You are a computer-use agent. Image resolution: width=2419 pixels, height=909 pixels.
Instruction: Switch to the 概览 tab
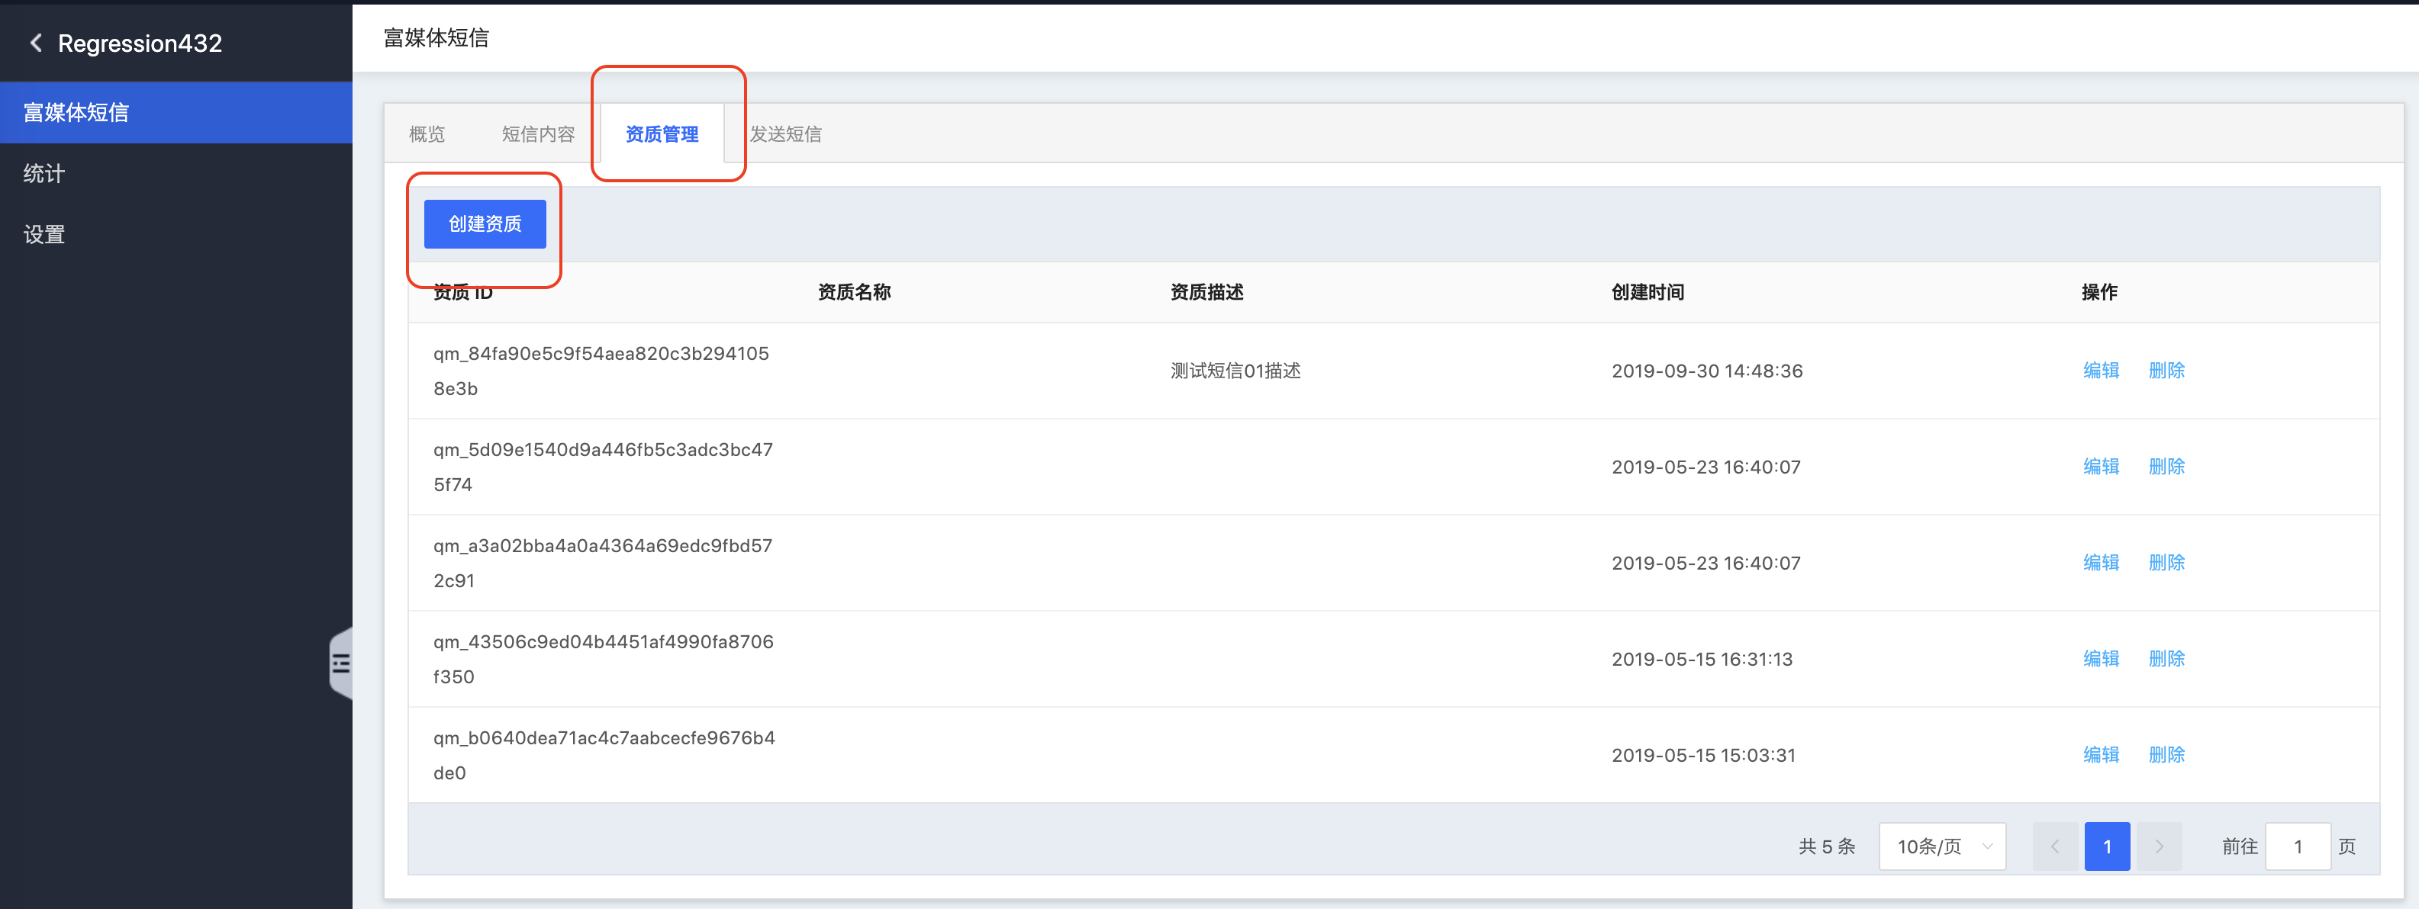[x=427, y=134]
